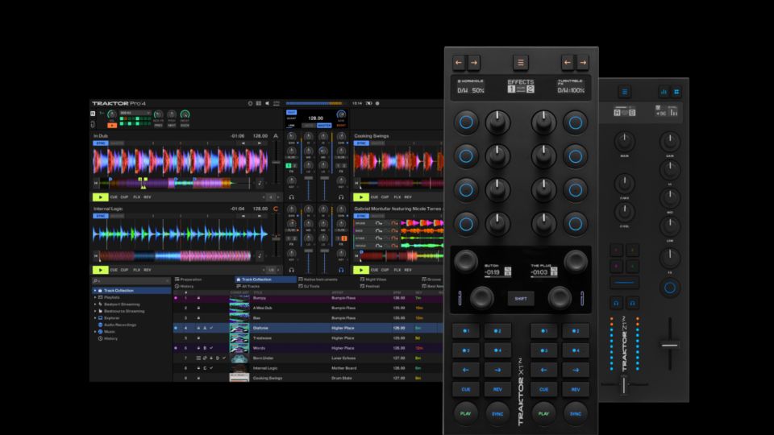Expand the Explorer node in browser tree

(x=94, y=317)
